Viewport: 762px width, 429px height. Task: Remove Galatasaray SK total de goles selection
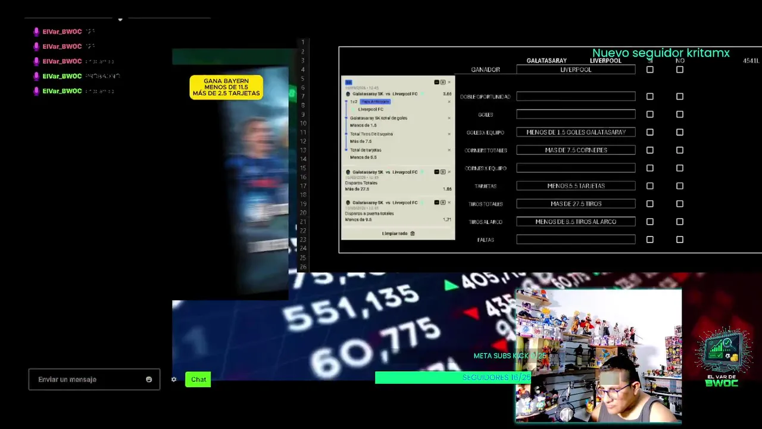click(x=449, y=118)
